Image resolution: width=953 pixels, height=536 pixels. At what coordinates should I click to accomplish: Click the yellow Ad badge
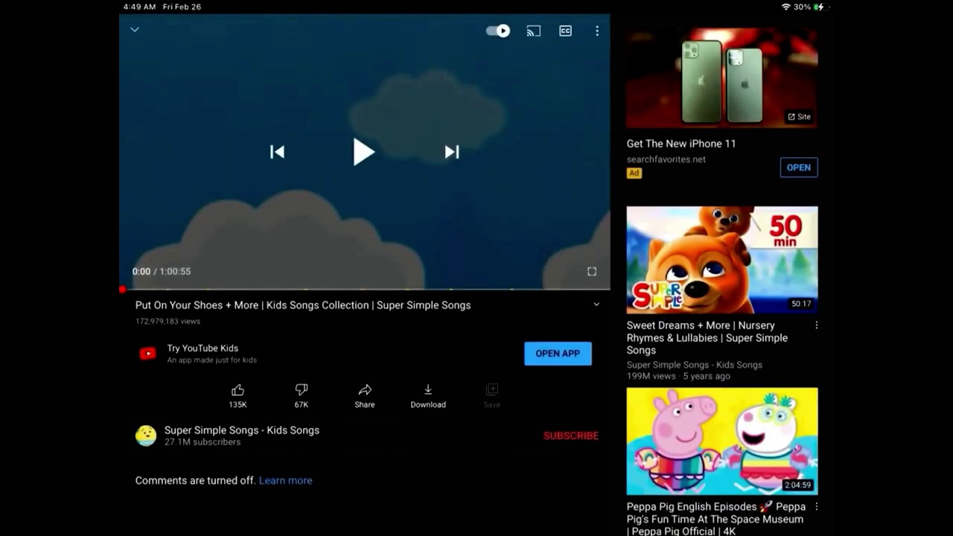[634, 173]
